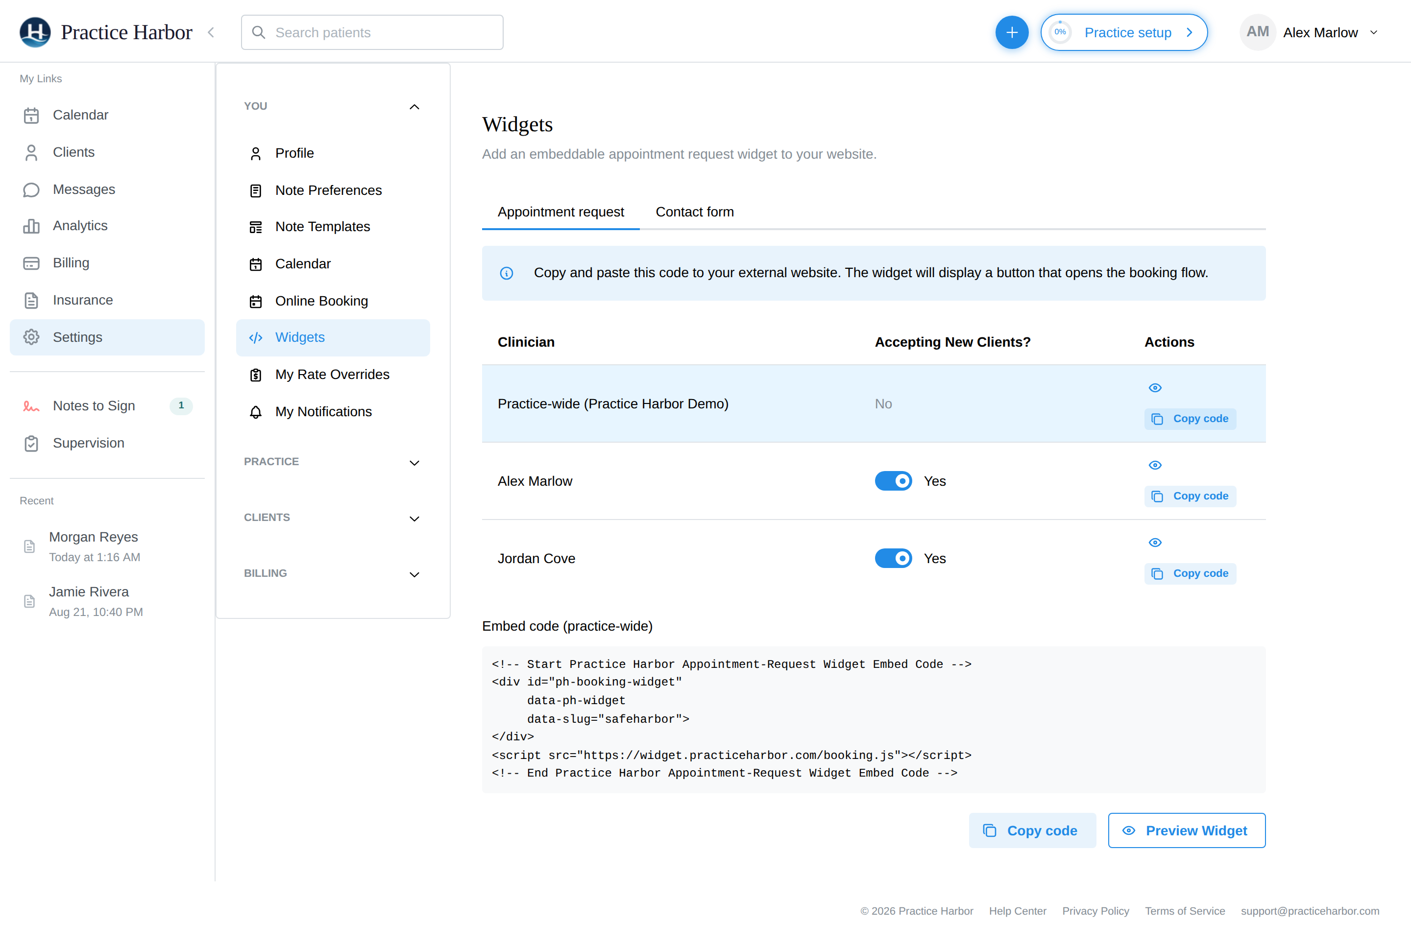Open Notes to Sign

(x=107, y=406)
